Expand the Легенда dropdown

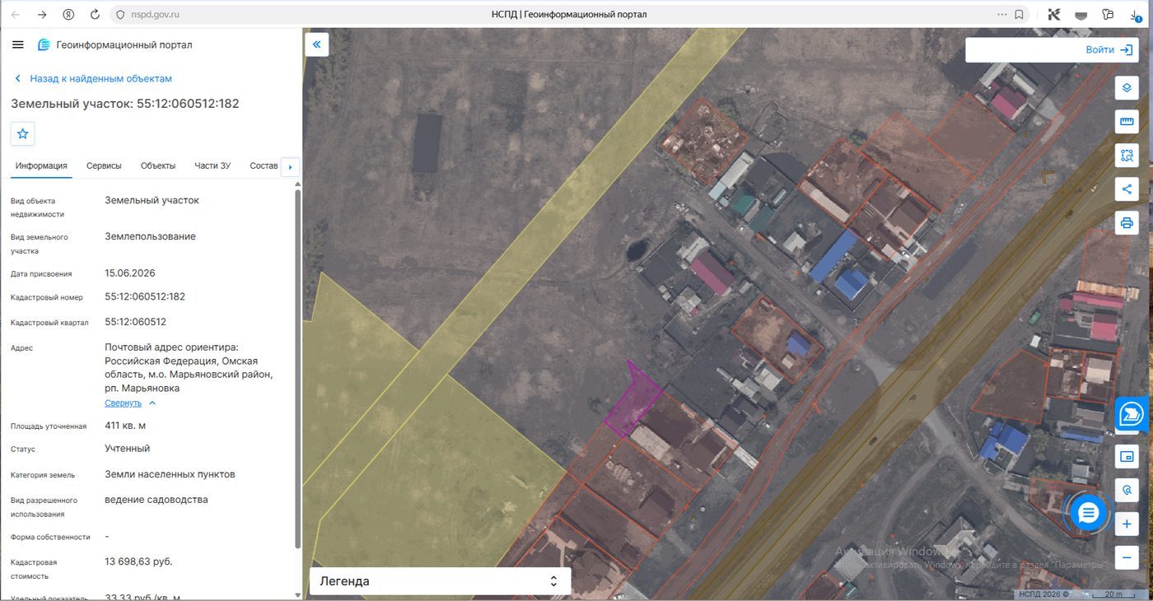tap(440, 581)
